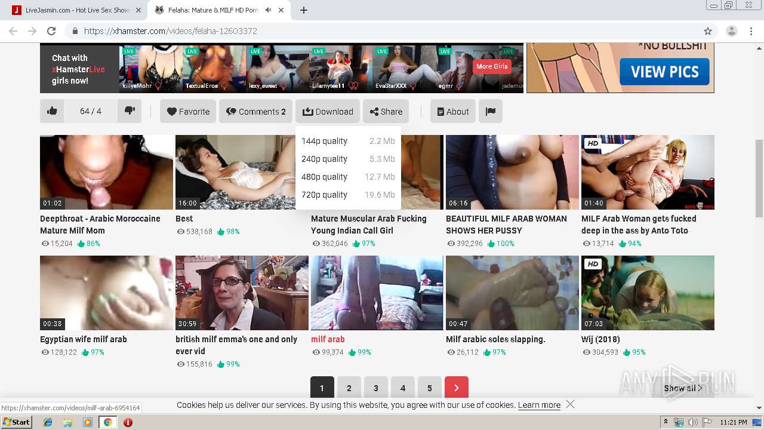Click the VIEW PICS ad button

[664, 72]
